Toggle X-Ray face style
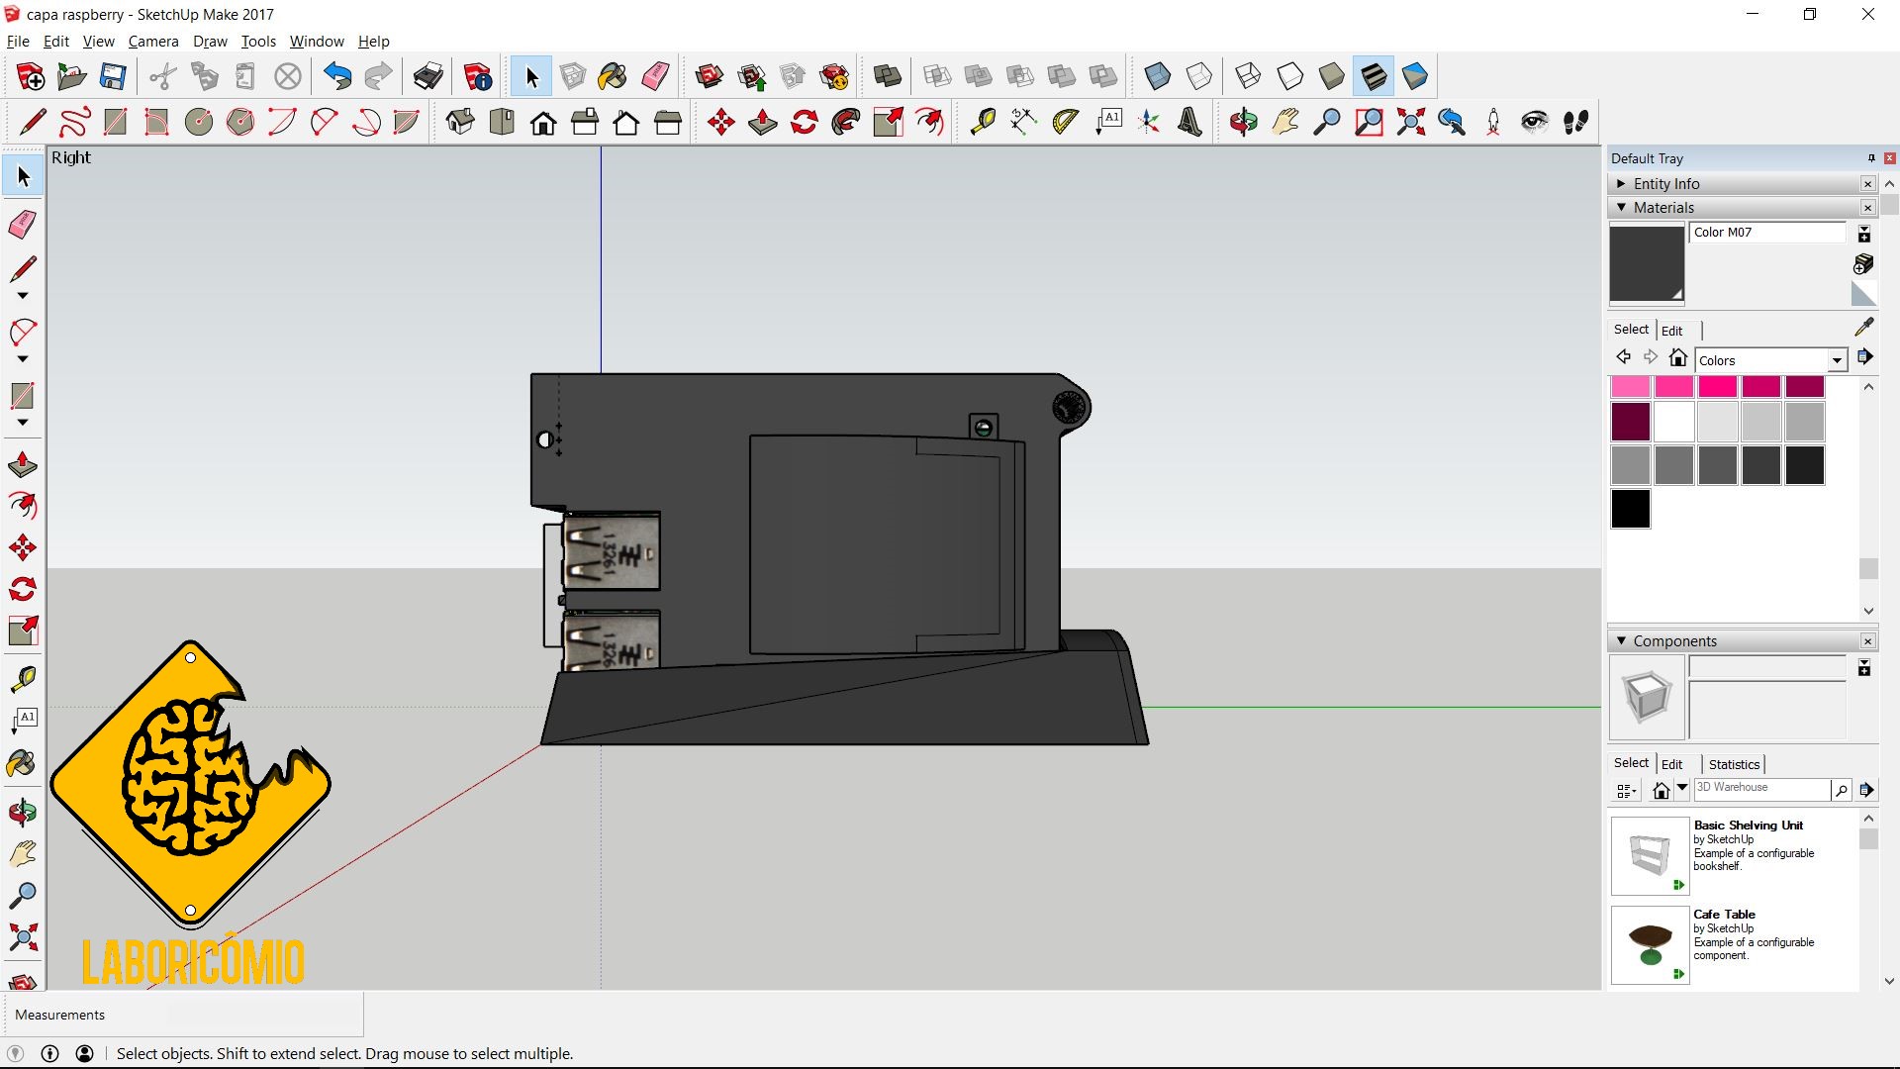The width and height of the screenshot is (1900, 1069). pos(1157,76)
